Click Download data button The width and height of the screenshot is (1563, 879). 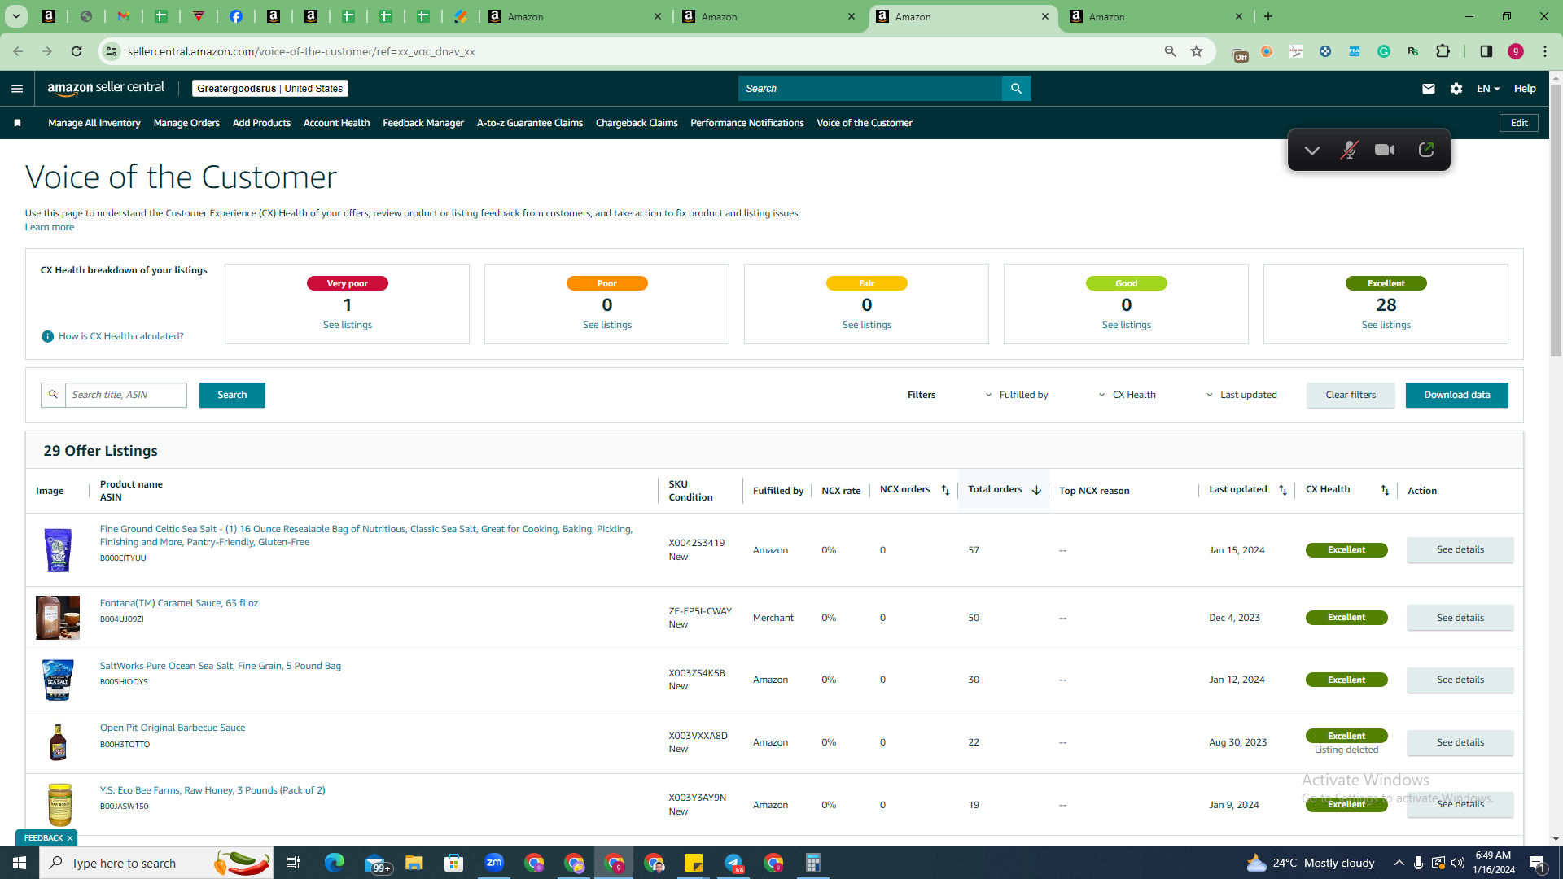[1457, 396]
